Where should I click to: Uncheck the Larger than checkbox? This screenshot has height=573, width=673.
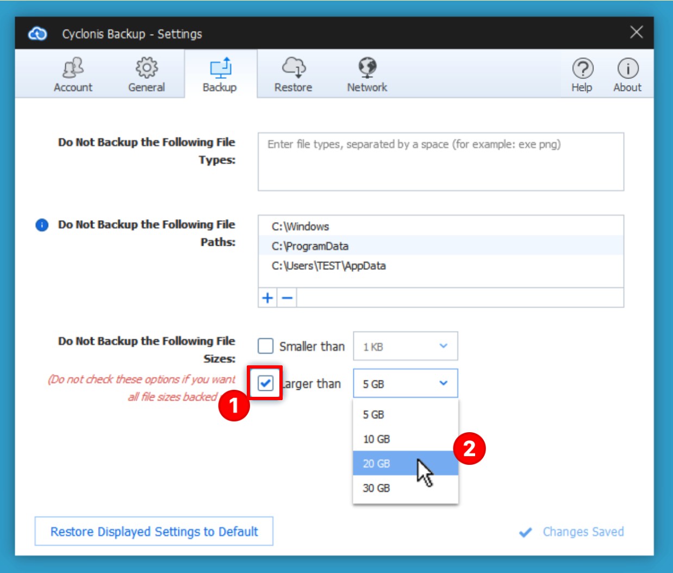coord(265,383)
